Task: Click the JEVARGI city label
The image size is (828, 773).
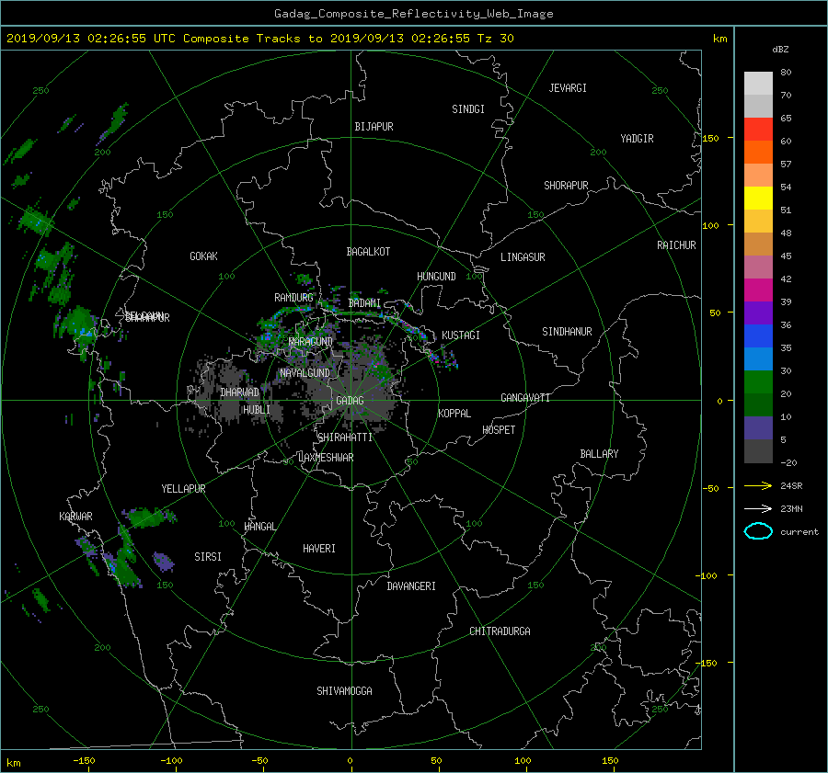Action: (568, 88)
